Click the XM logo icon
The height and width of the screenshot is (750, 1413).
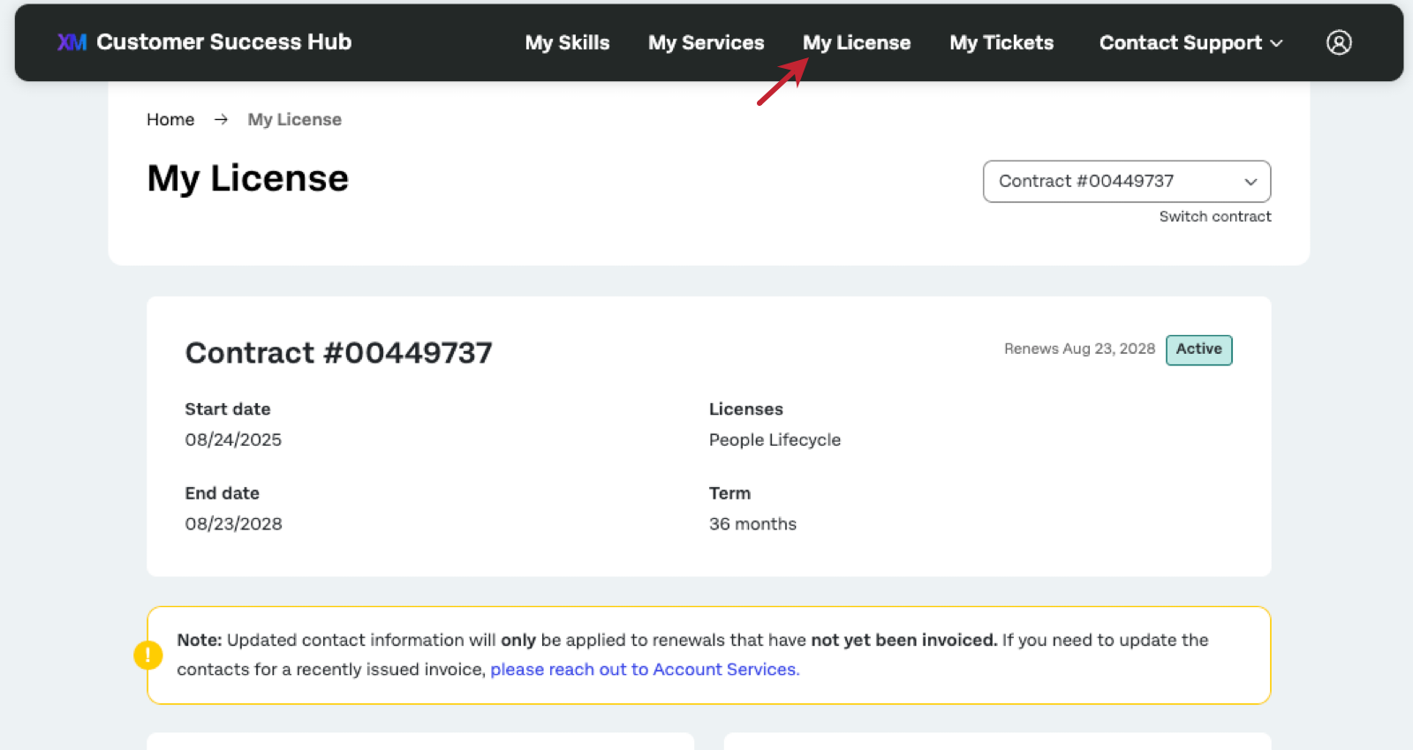pos(72,42)
